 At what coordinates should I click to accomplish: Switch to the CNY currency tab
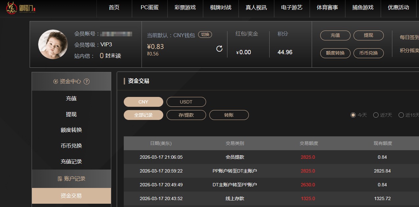(x=143, y=102)
